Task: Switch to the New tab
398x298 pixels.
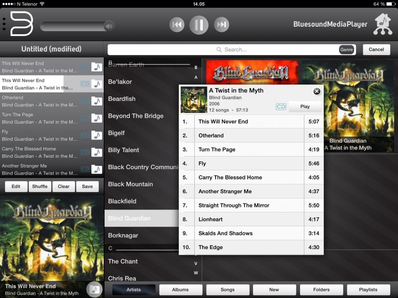Action: coord(274,289)
